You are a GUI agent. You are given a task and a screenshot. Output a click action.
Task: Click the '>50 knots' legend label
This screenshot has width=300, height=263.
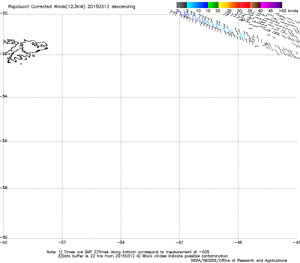coord(288,11)
